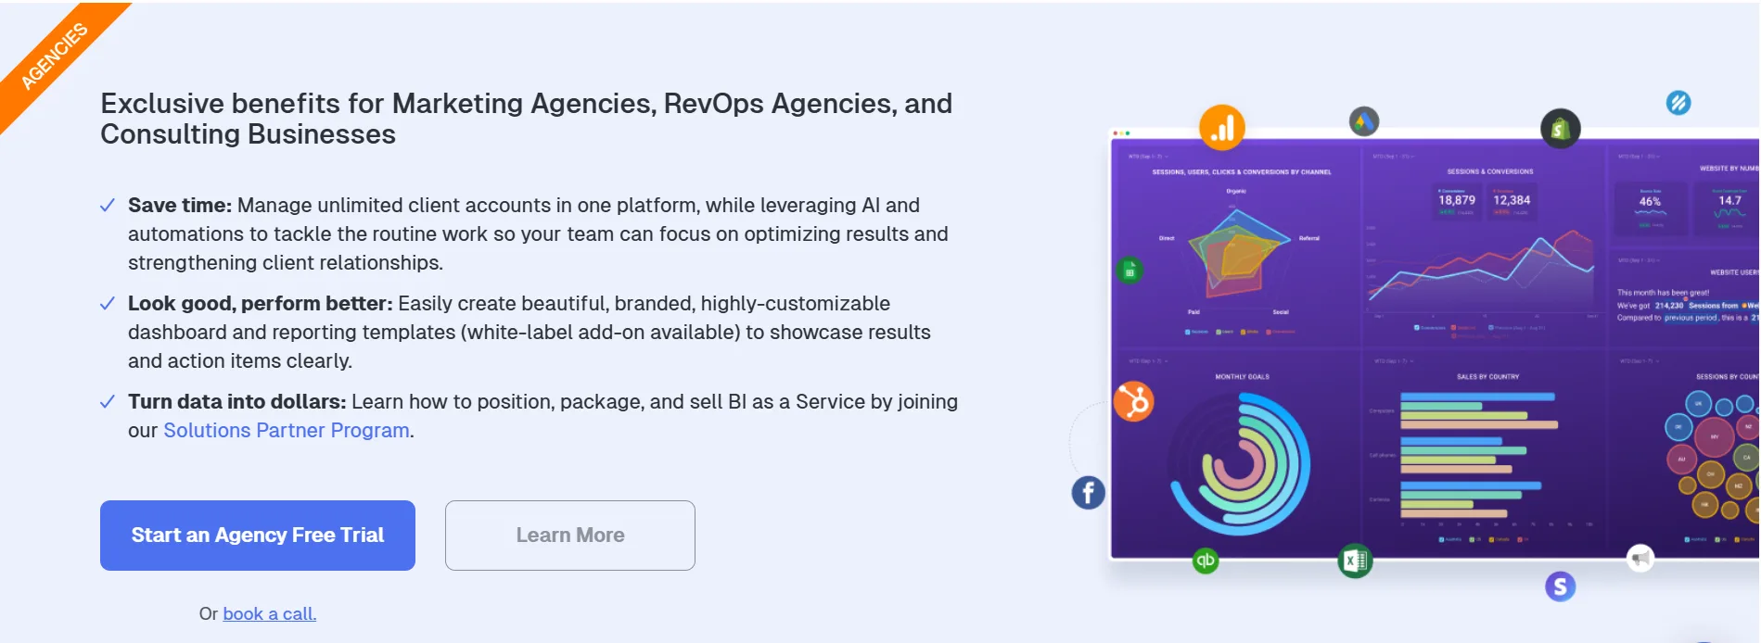Image resolution: width=1761 pixels, height=643 pixels.
Task: Select the Facebook icon
Action: pos(1088,493)
